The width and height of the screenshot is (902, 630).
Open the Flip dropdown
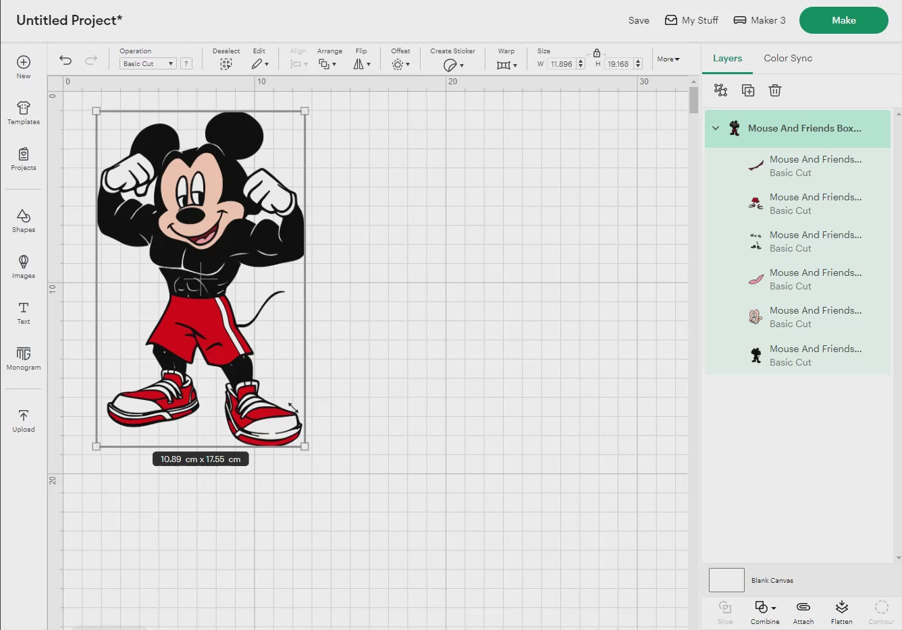click(x=362, y=64)
